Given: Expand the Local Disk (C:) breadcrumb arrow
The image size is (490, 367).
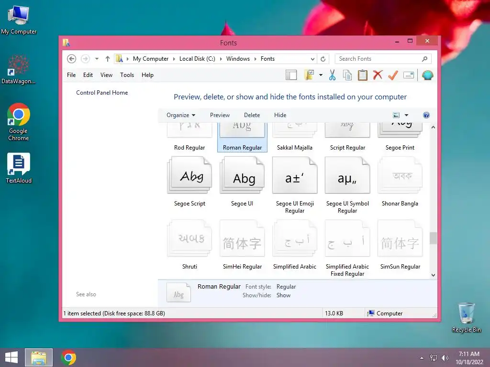Looking at the screenshot, I should (221, 59).
